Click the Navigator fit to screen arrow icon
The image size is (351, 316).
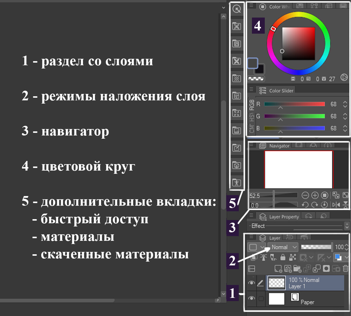[x=345, y=195]
